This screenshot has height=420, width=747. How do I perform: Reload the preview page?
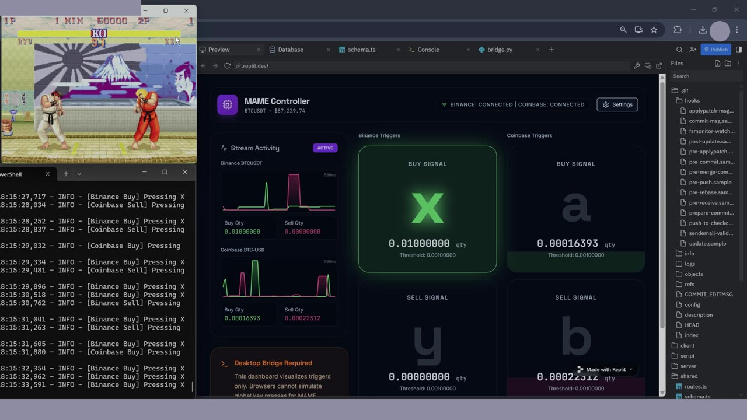[227, 66]
